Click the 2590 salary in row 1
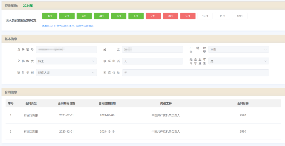Viewport: 285px width, 146px height. click(x=243, y=116)
